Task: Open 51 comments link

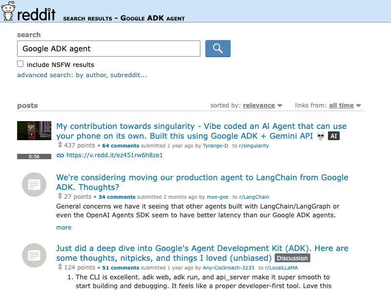Action: [x=120, y=268]
